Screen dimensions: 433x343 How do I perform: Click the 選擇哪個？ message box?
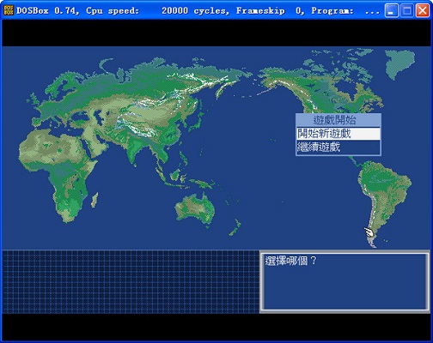(x=345, y=281)
